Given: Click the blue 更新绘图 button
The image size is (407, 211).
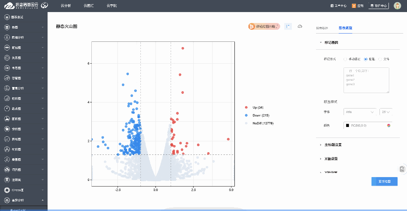Looking at the screenshot, I should pos(384,181).
